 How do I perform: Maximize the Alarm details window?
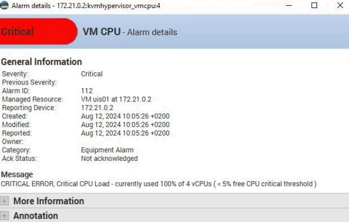point(314,5)
